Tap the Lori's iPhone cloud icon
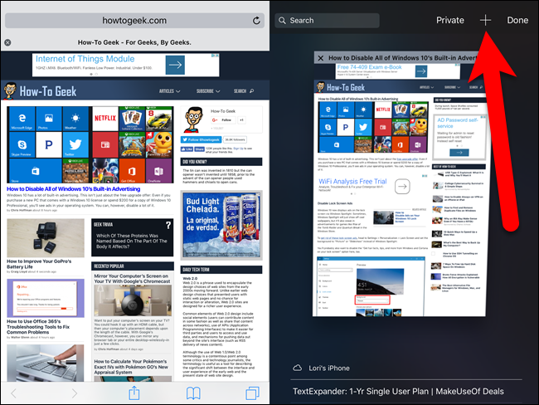 pos(298,368)
